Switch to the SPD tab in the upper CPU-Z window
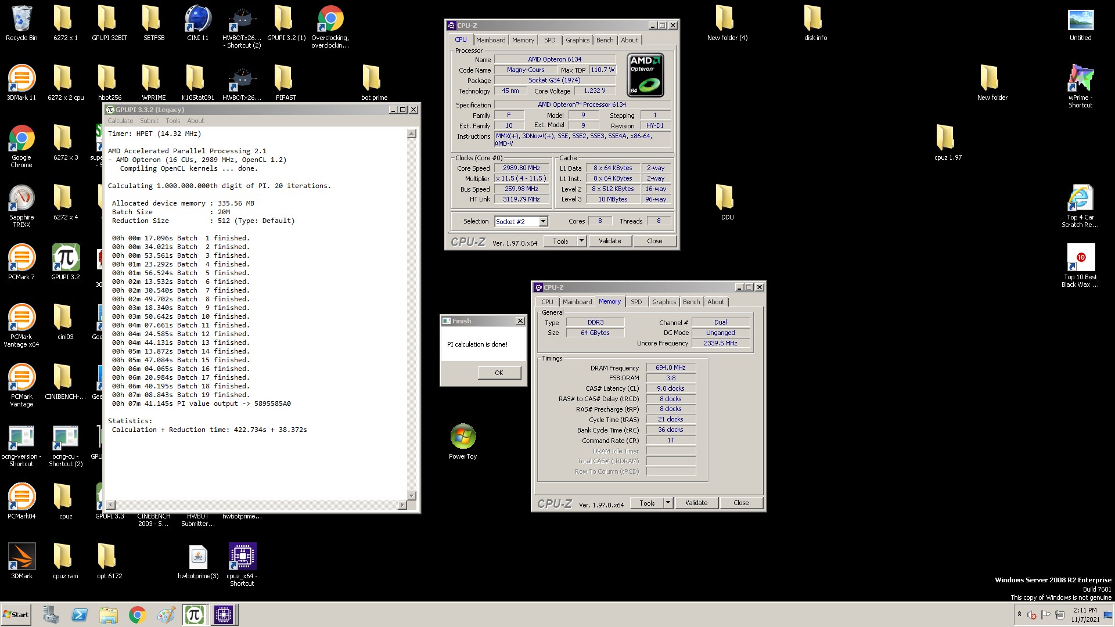This screenshot has width=1115, height=627. 549,40
